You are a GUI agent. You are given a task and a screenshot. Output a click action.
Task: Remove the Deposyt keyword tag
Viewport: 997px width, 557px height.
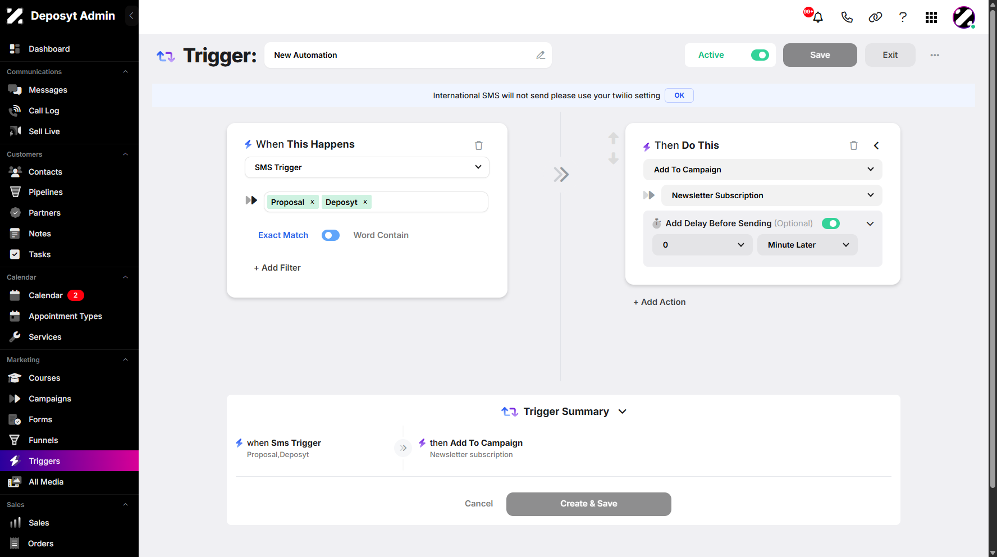click(x=365, y=202)
